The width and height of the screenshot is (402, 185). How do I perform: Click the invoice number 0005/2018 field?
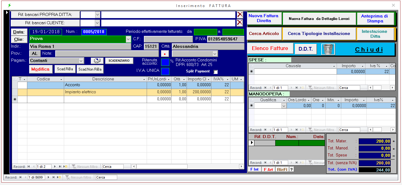94,32
